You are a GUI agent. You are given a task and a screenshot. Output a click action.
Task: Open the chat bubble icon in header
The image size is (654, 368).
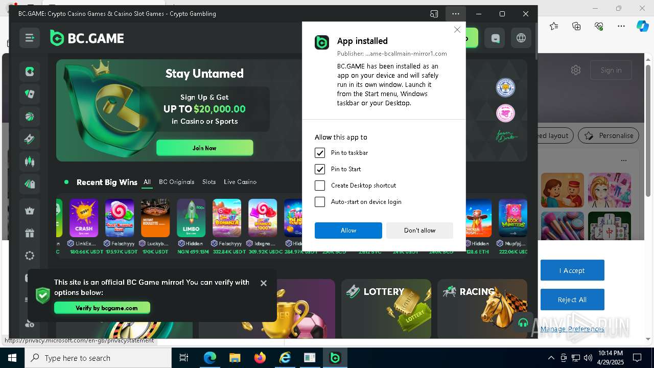pyautogui.click(x=495, y=38)
